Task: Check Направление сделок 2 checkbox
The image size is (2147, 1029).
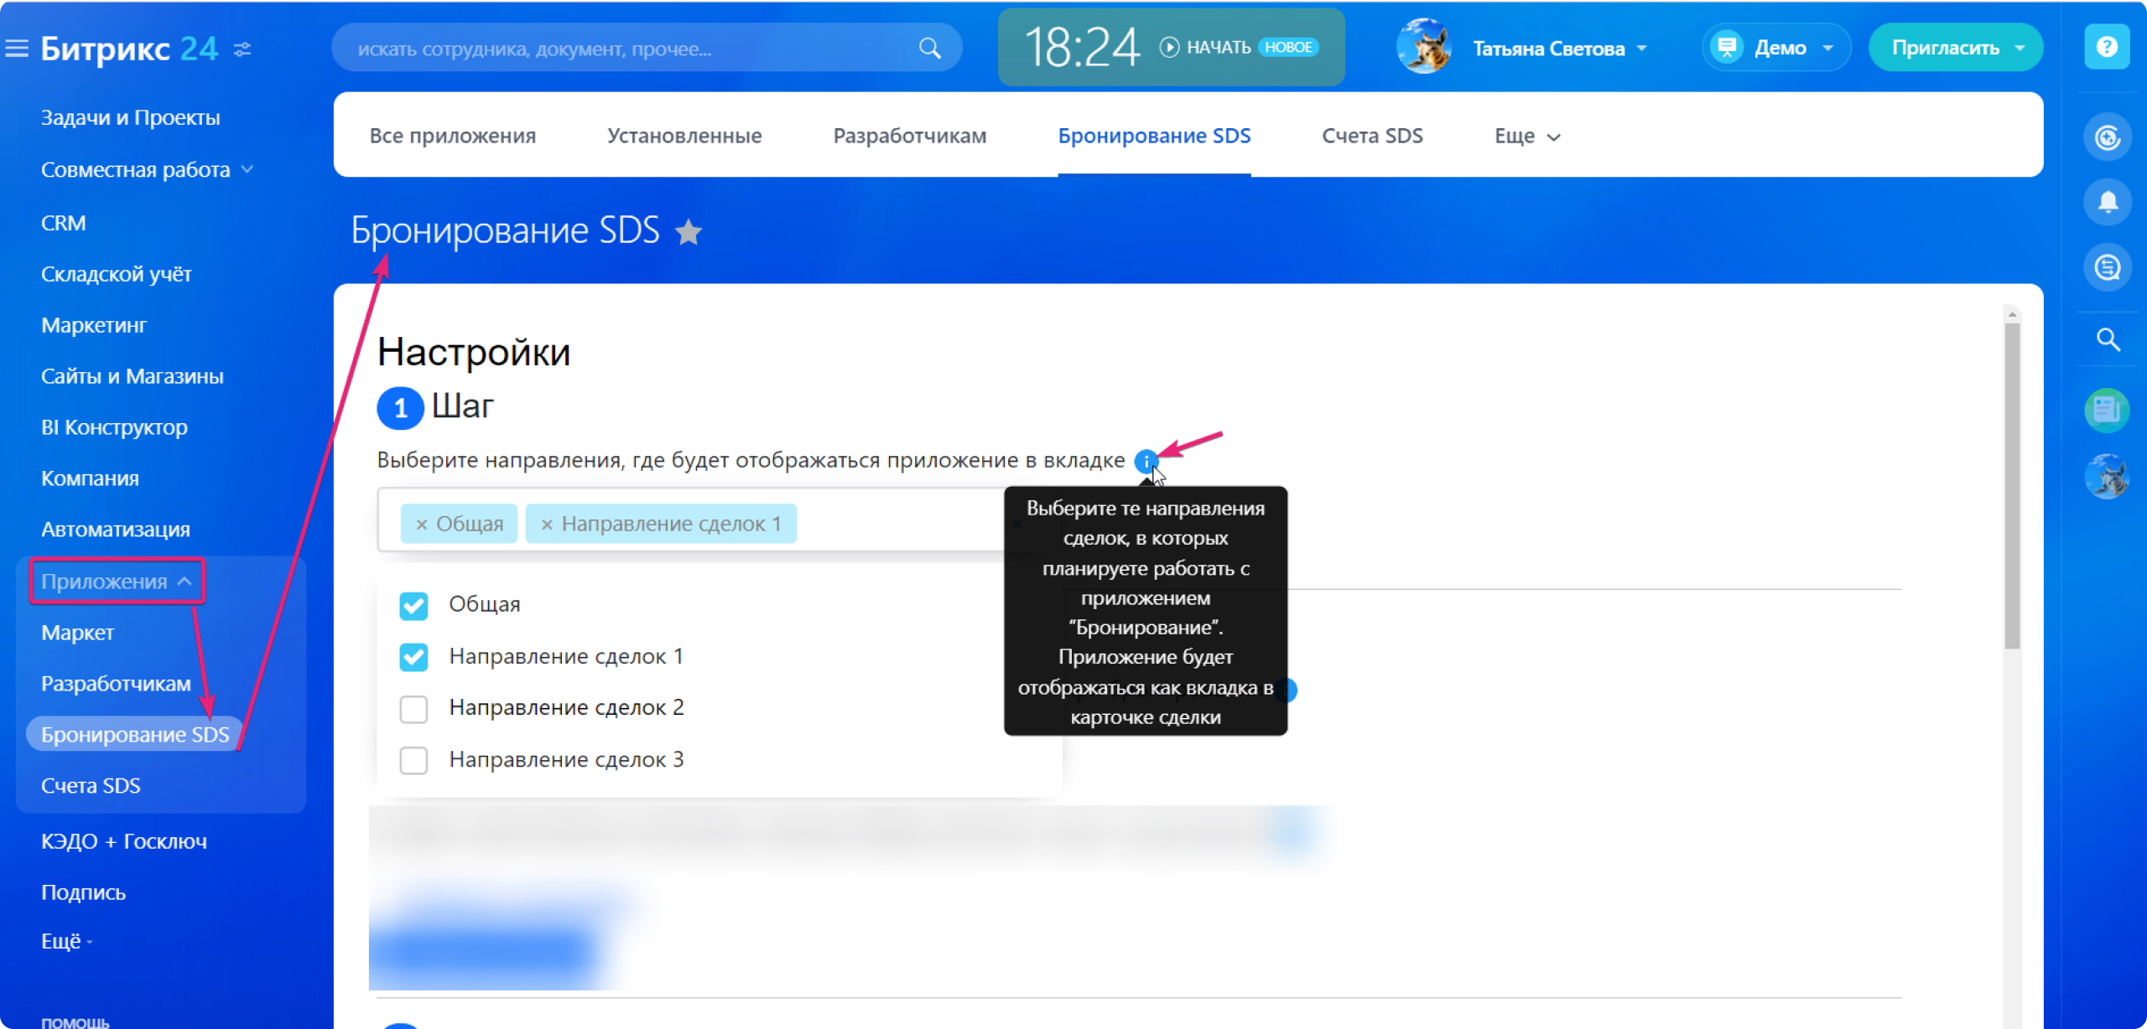Action: click(x=413, y=709)
